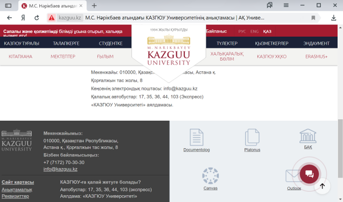Go to ҒЫЛЫМ section
This screenshot has width=343, height=202.
coord(105,57)
